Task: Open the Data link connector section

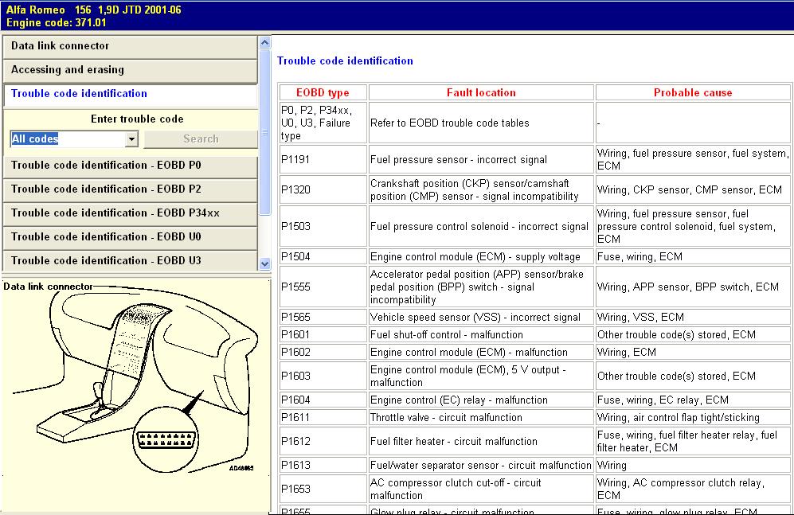Action: 130,46
